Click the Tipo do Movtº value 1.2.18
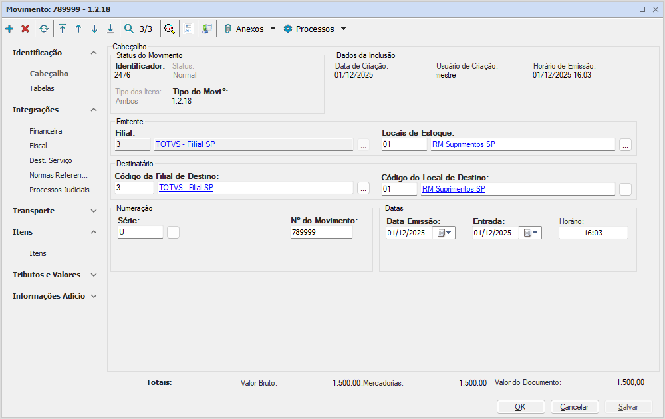The image size is (665, 419). (x=182, y=101)
